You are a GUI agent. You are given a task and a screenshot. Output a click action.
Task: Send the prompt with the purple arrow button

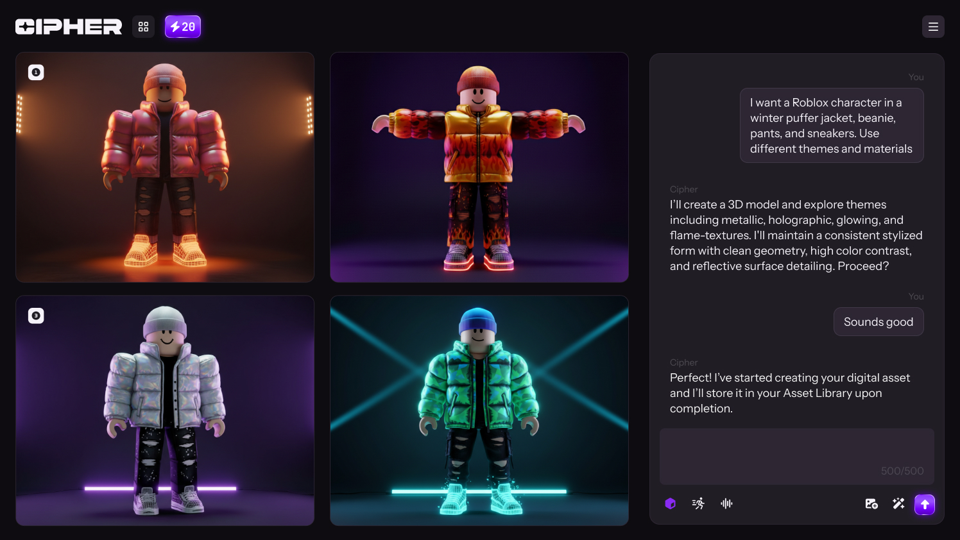pyautogui.click(x=925, y=505)
